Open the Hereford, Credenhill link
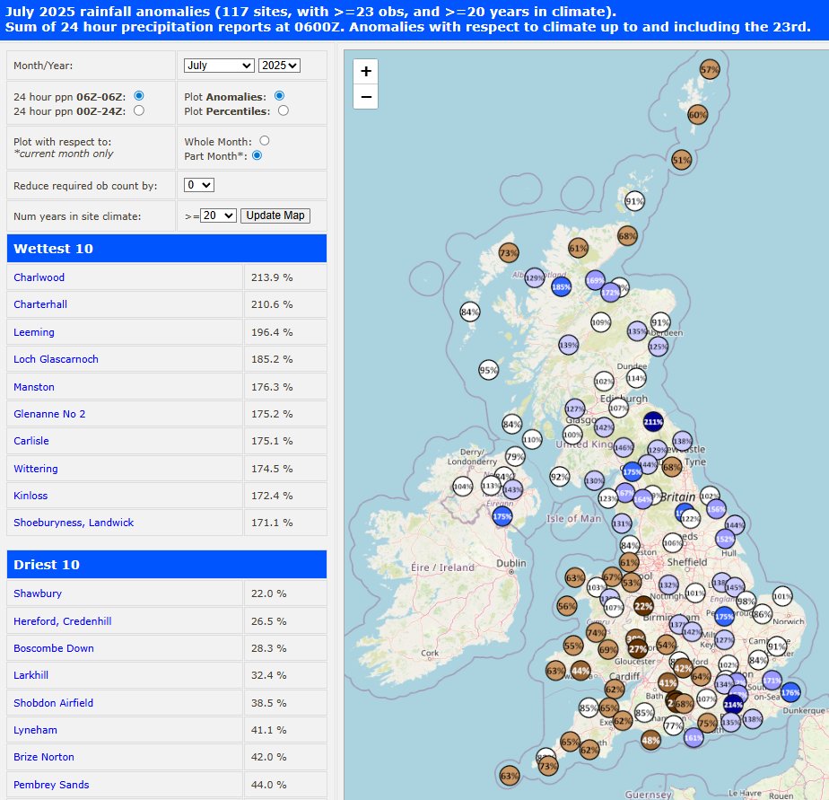829x800 pixels. click(63, 621)
